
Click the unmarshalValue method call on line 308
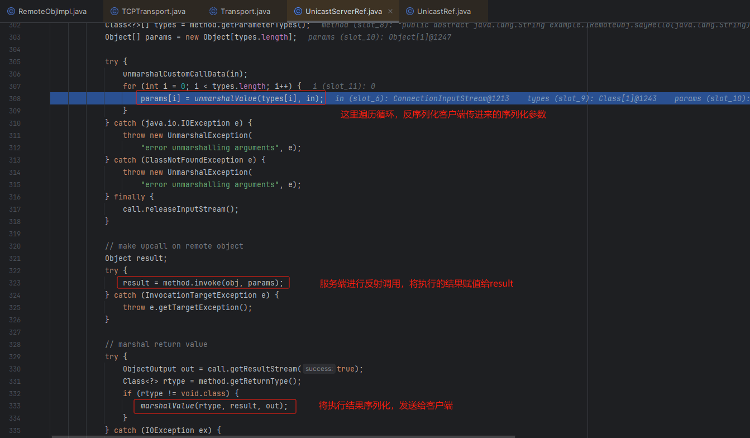point(225,99)
